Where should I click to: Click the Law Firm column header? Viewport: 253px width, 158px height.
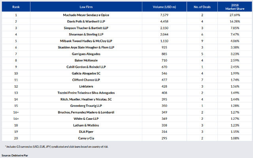pos(86,7)
